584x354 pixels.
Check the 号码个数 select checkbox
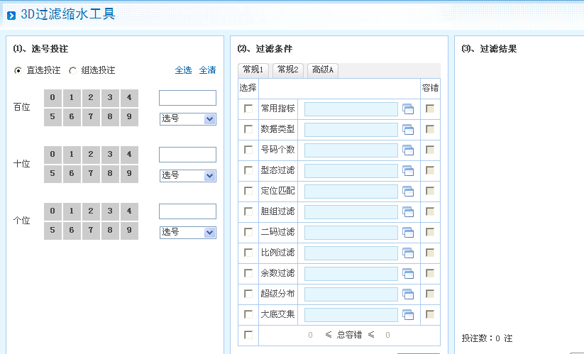248,150
